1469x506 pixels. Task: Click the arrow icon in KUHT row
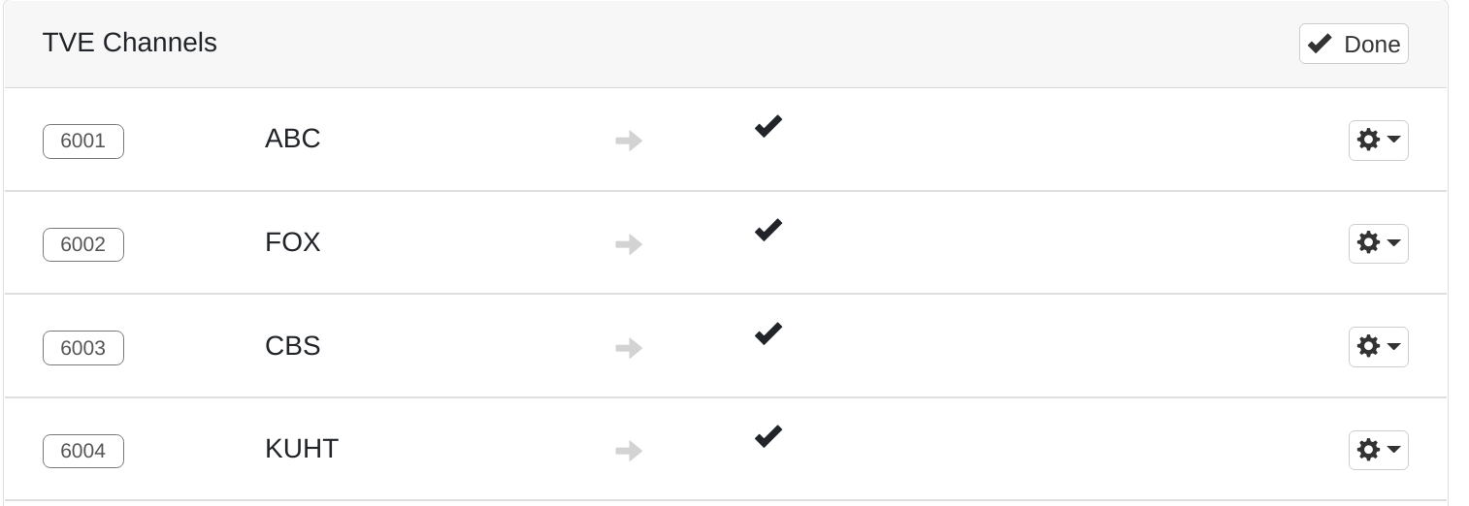click(x=629, y=451)
